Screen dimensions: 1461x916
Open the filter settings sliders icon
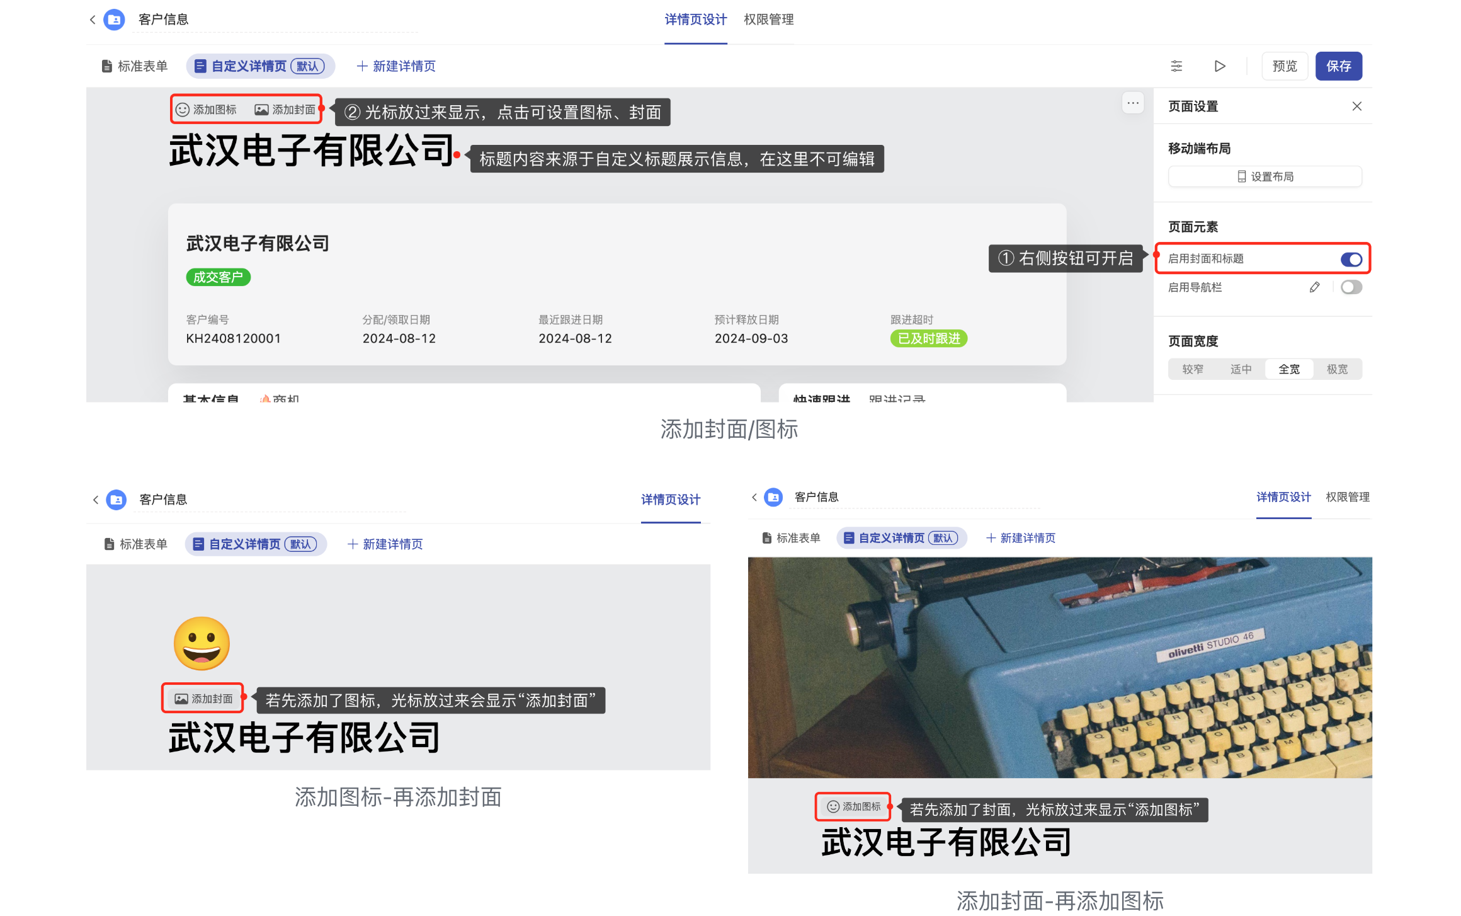click(1176, 66)
